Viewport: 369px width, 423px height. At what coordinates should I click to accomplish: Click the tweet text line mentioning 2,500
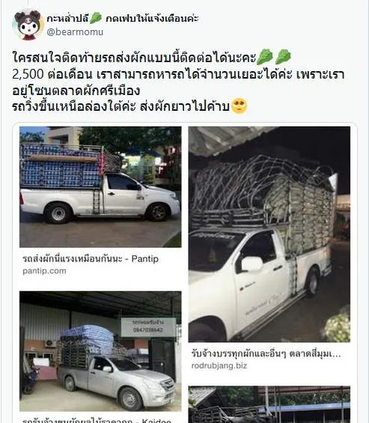[178, 74]
